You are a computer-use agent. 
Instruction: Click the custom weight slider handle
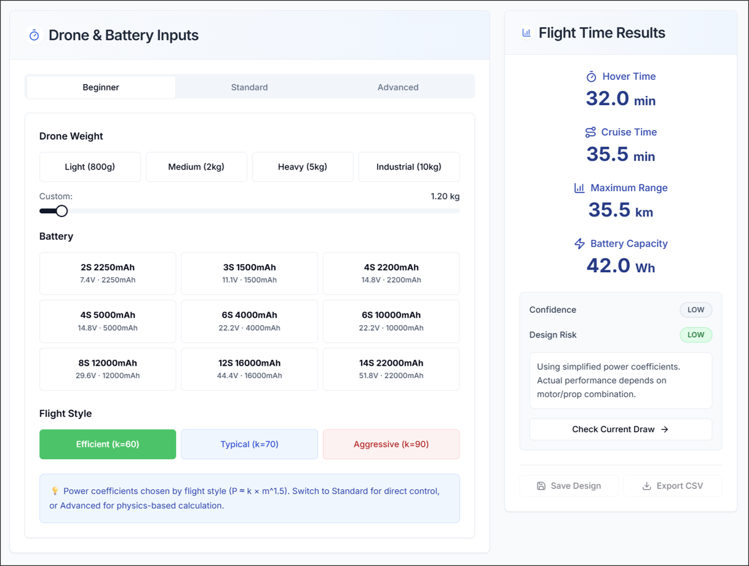[x=62, y=210]
